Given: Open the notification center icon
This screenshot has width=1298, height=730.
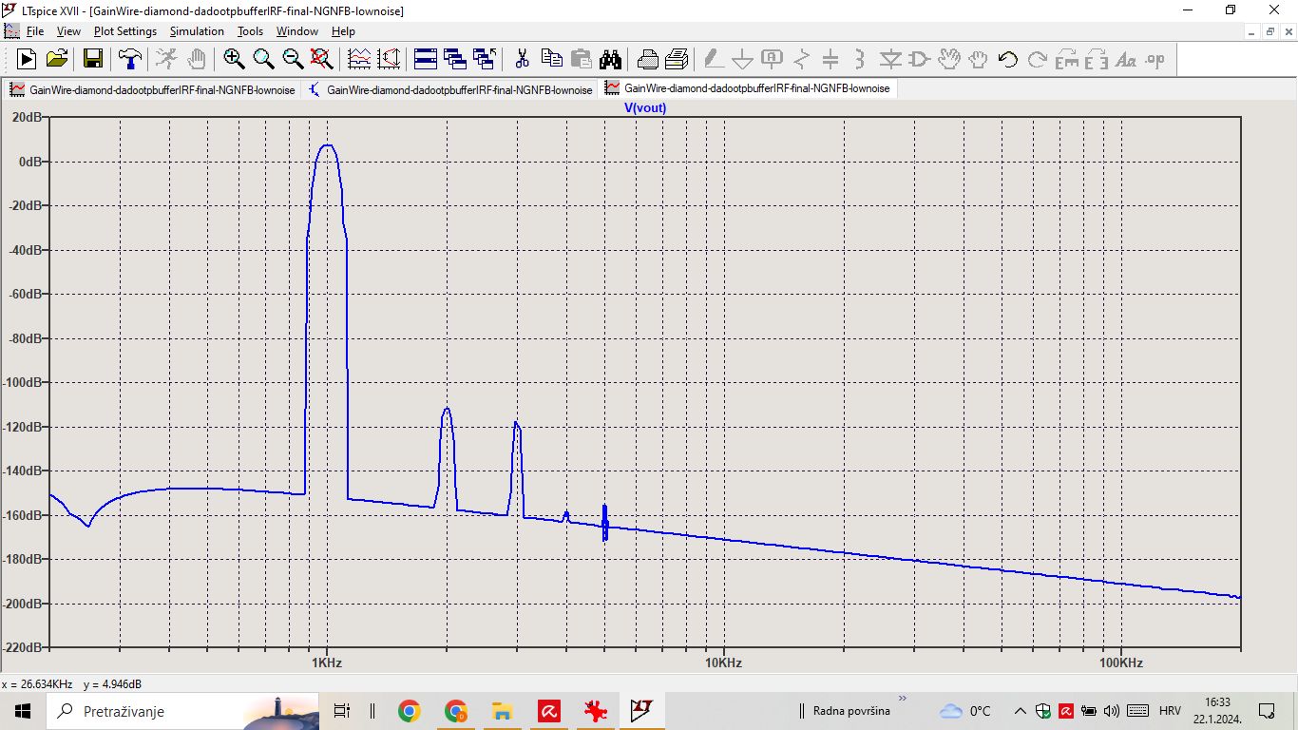Looking at the screenshot, I should (x=1267, y=711).
